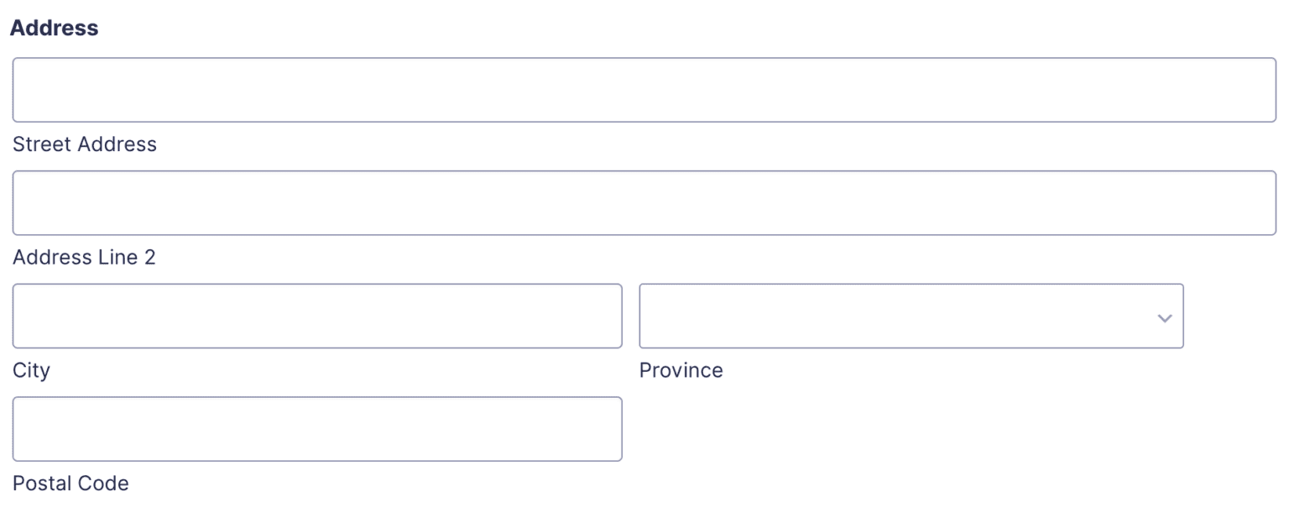1289x523 pixels.
Task: Click the Street Address label
Action: click(x=85, y=144)
